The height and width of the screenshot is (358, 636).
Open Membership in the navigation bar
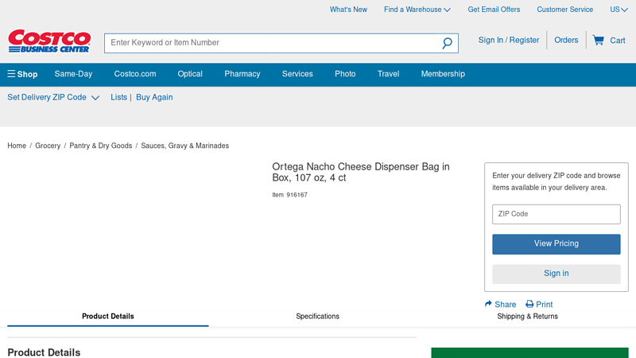(443, 74)
